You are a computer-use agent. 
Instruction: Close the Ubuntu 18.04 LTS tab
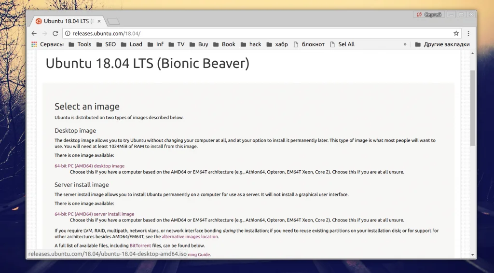[99, 21]
